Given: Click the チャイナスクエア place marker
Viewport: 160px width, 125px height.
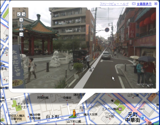Looking at the screenshot, I should [17, 106].
